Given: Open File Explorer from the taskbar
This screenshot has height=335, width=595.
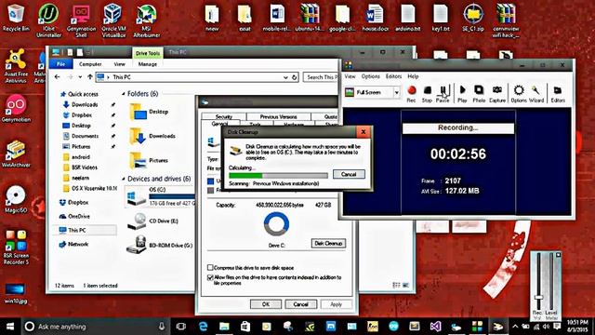Looking at the screenshot, I should point(224,327).
